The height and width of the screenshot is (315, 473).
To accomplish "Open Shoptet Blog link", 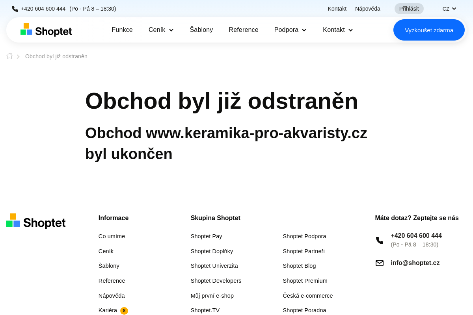I will coord(300,266).
